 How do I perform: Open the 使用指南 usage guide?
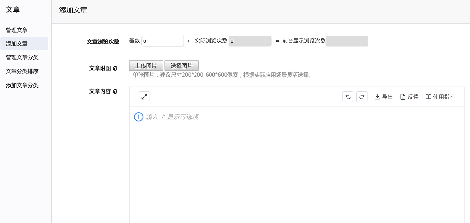(x=440, y=97)
